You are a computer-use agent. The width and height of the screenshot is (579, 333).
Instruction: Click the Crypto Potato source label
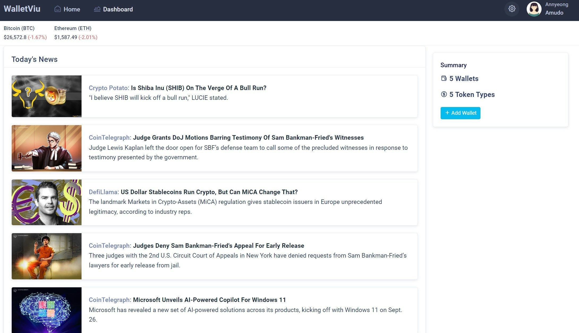[x=109, y=88]
